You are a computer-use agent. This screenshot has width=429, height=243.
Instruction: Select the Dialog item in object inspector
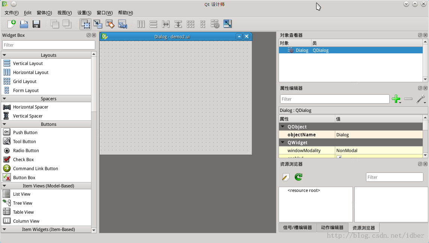pyautogui.click(x=302, y=50)
